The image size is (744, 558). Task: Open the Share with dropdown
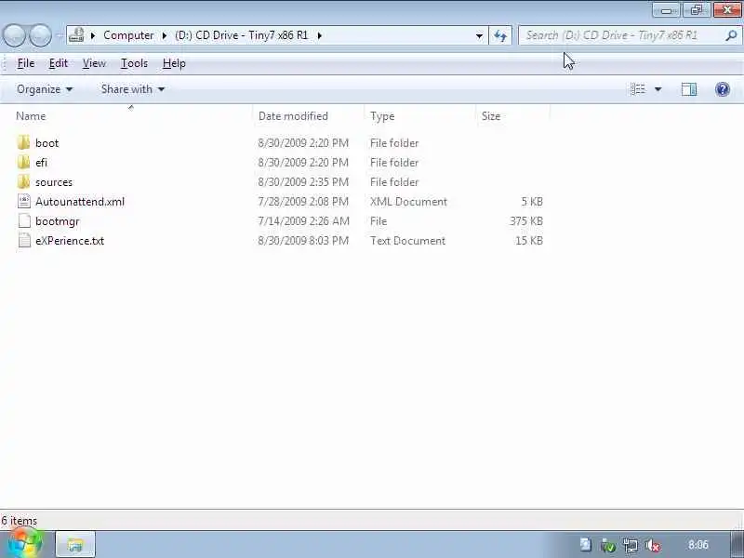[x=132, y=89]
